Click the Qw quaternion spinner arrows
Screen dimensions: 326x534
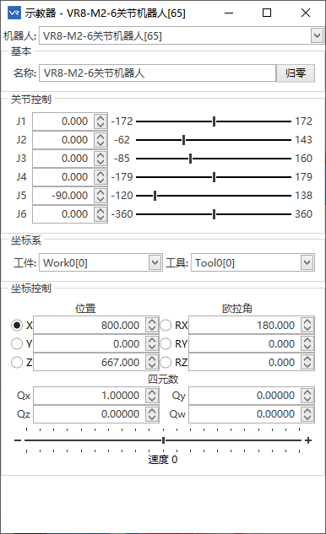point(307,414)
